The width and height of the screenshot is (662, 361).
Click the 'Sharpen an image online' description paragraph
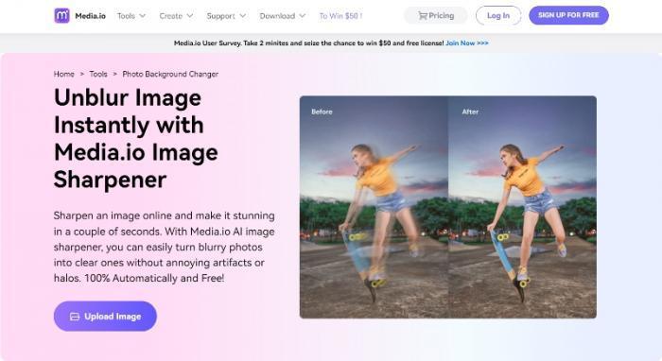coord(165,247)
